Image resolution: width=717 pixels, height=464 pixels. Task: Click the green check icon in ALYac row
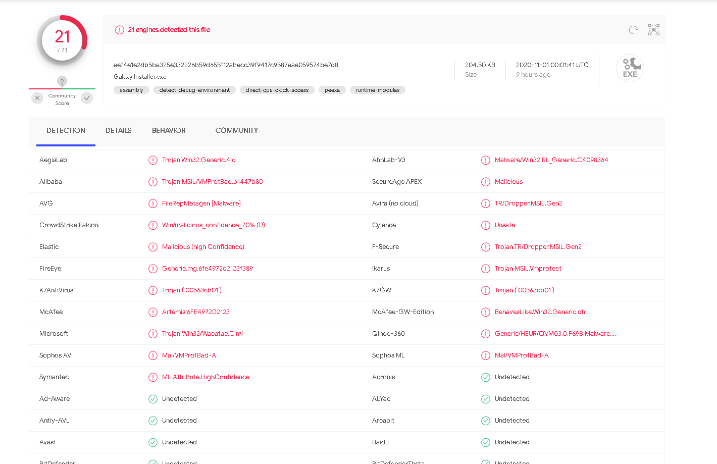point(486,399)
